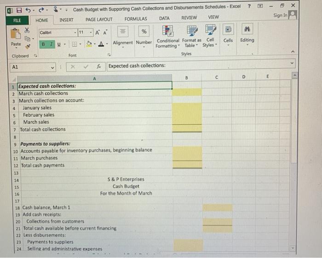Click the Conditional Formatting icon
The height and width of the screenshot is (258, 322).
167,30
